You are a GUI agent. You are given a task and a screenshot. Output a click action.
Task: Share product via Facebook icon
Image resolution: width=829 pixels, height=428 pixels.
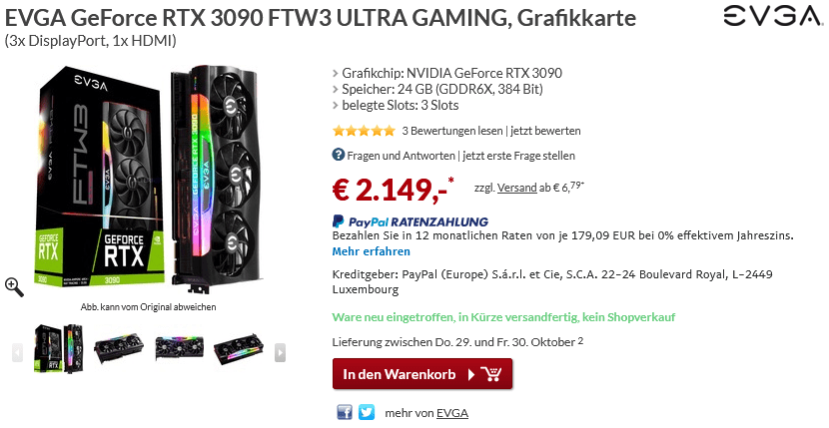point(345,412)
